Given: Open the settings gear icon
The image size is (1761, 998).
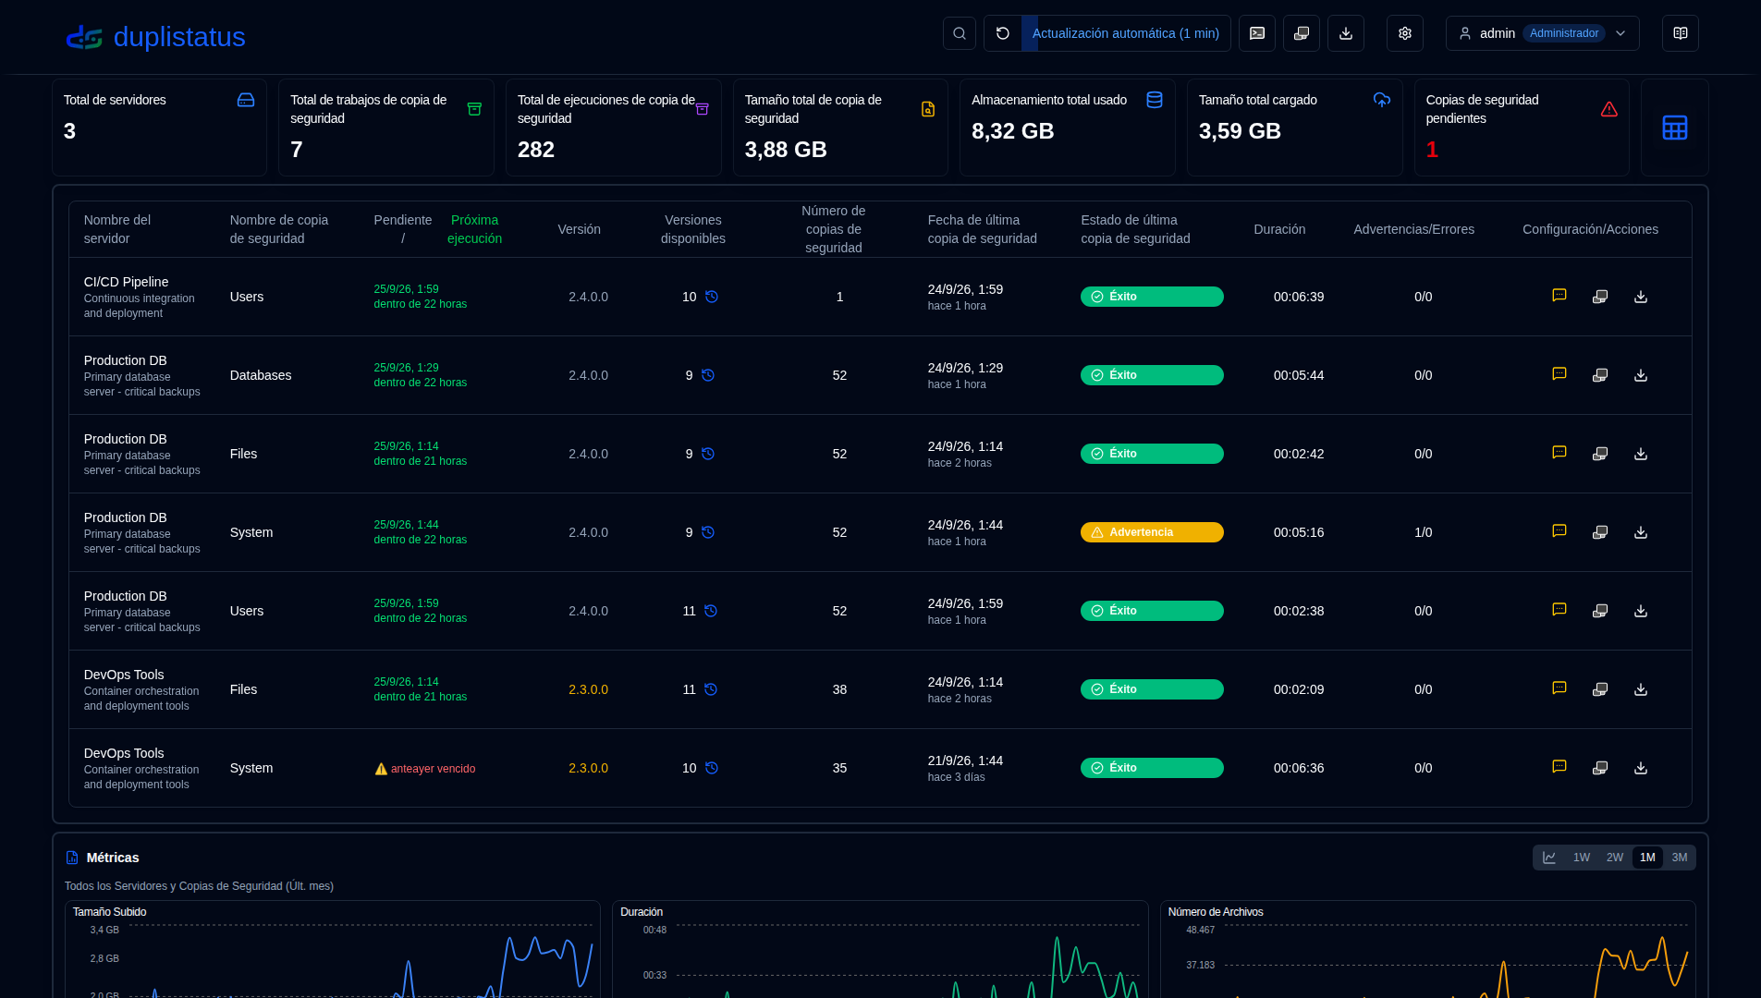Looking at the screenshot, I should coord(1405,33).
